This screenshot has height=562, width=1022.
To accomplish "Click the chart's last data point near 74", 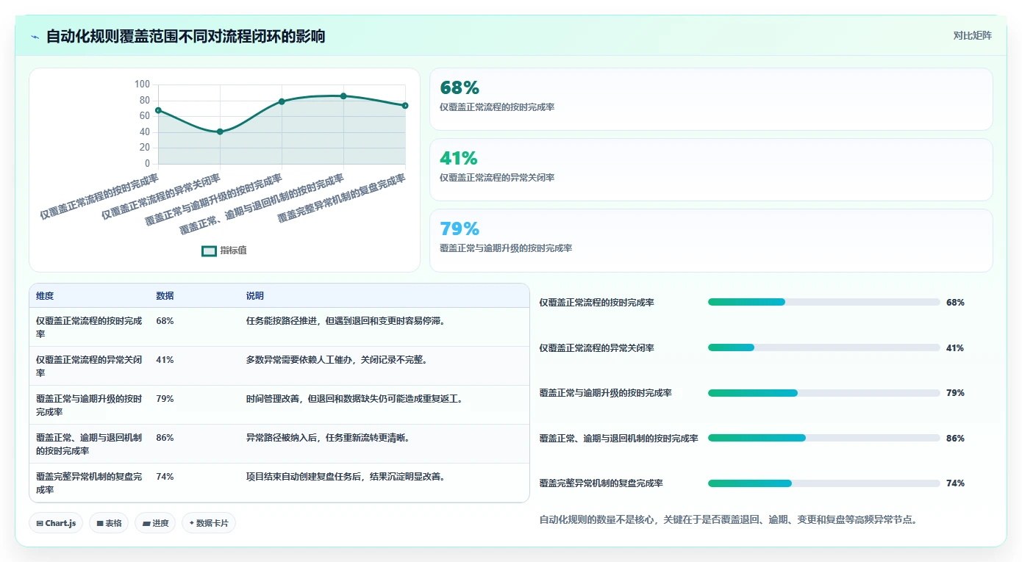I will coord(405,106).
